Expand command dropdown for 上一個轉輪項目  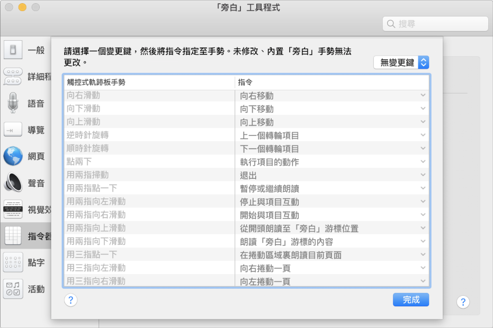(423, 135)
